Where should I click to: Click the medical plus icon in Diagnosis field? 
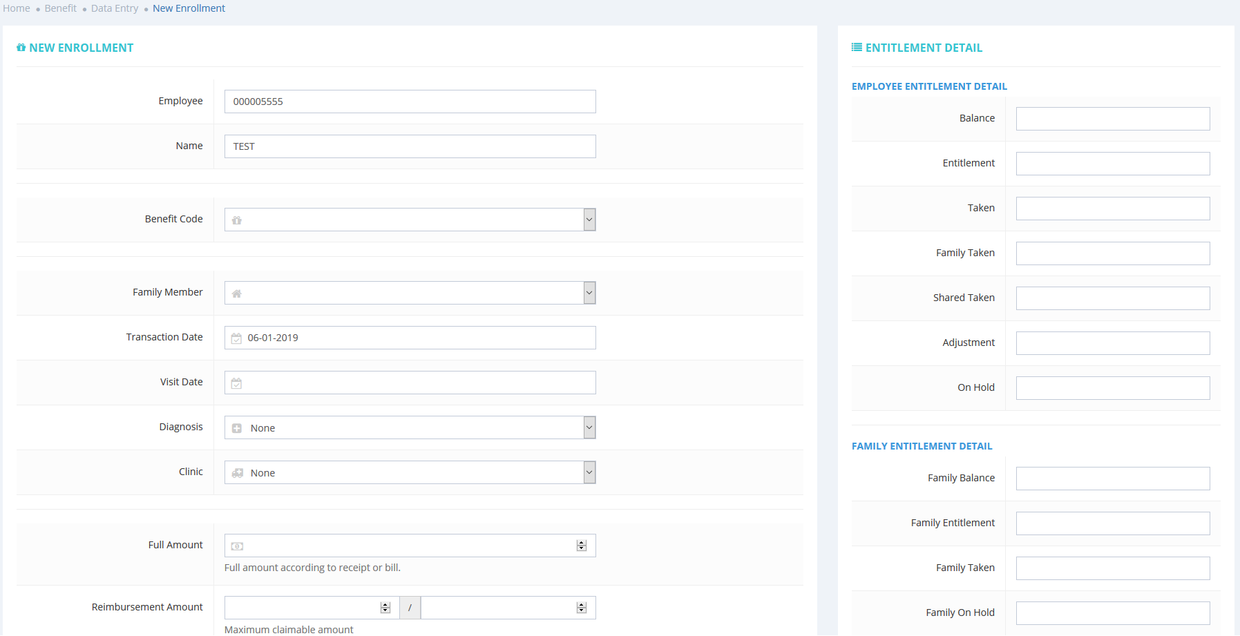pyautogui.click(x=237, y=428)
